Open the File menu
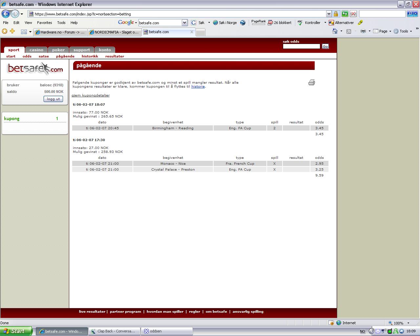 point(6,23)
